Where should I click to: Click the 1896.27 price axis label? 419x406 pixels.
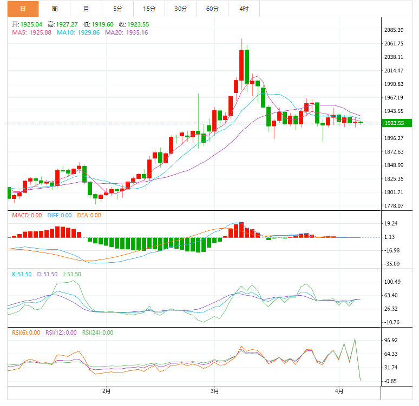pos(394,138)
